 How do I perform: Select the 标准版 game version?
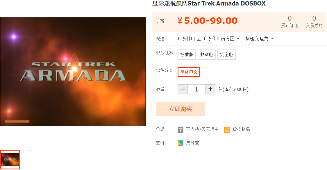[187, 54]
